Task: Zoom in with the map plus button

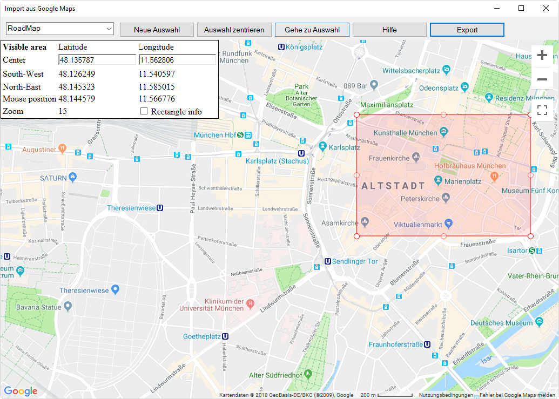Action: (542, 55)
